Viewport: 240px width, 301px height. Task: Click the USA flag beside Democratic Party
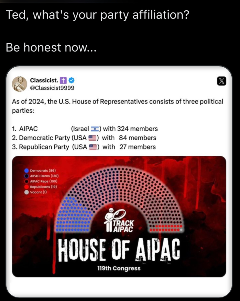(x=93, y=138)
